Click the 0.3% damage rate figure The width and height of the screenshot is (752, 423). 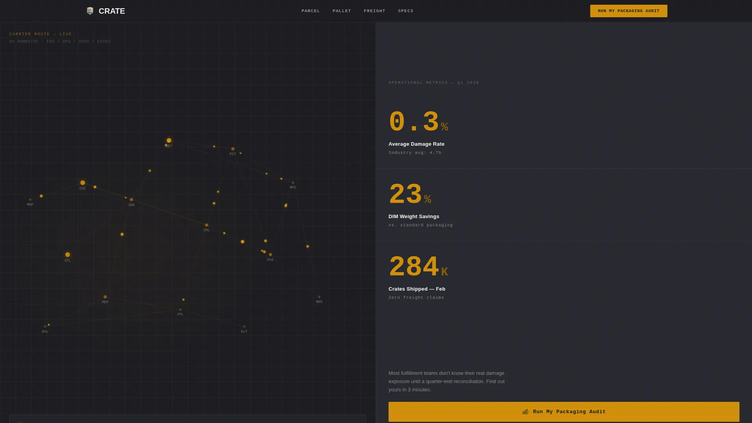point(418,121)
